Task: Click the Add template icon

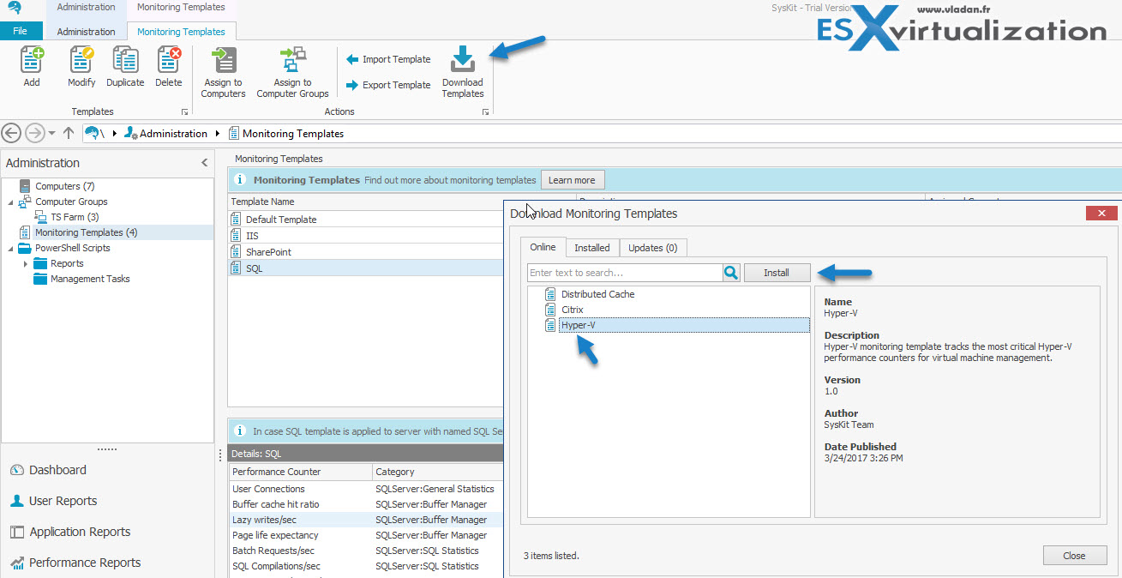Action: coord(32,60)
